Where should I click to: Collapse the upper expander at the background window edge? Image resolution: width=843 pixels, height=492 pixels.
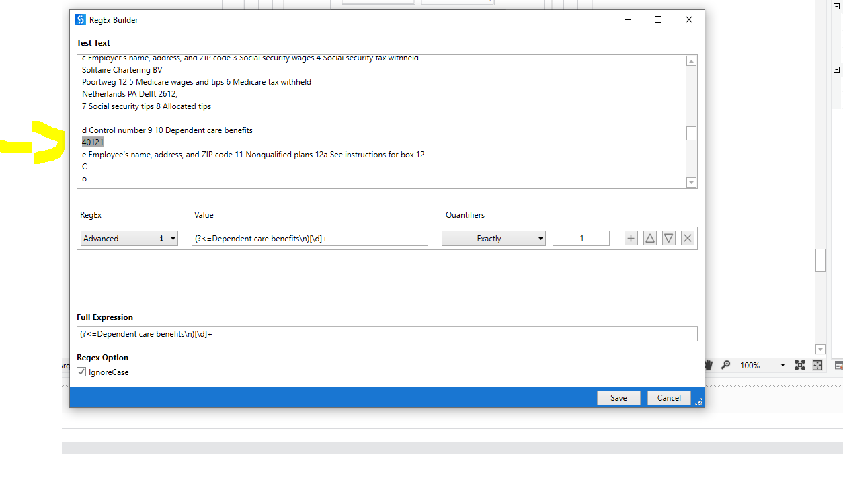(836, 5)
